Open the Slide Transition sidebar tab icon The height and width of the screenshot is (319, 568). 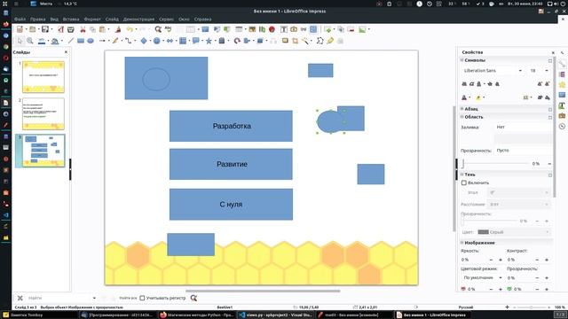pyautogui.click(x=562, y=74)
